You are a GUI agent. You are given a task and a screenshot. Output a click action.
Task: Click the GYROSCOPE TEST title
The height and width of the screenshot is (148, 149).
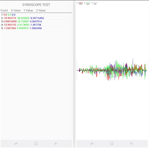[36, 5]
